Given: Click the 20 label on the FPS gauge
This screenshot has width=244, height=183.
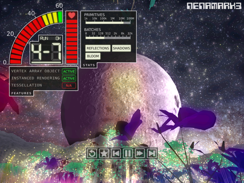Looking at the screenshot, I should click(10, 34).
